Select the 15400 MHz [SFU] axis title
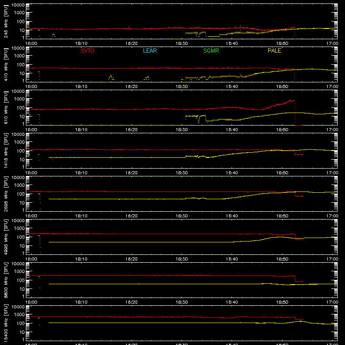This screenshot has width=345, height=345. click(6, 323)
